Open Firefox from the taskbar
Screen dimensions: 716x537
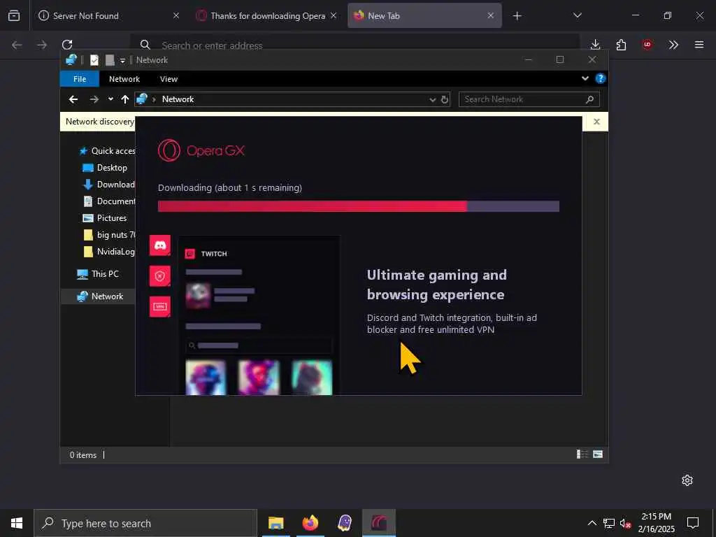[x=310, y=523]
